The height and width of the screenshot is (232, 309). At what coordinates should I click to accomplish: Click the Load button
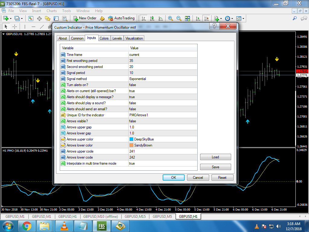pos(215,157)
